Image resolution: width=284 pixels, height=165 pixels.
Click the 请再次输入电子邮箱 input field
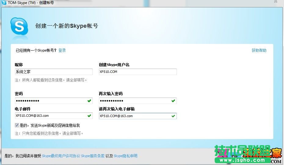[134, 116]
